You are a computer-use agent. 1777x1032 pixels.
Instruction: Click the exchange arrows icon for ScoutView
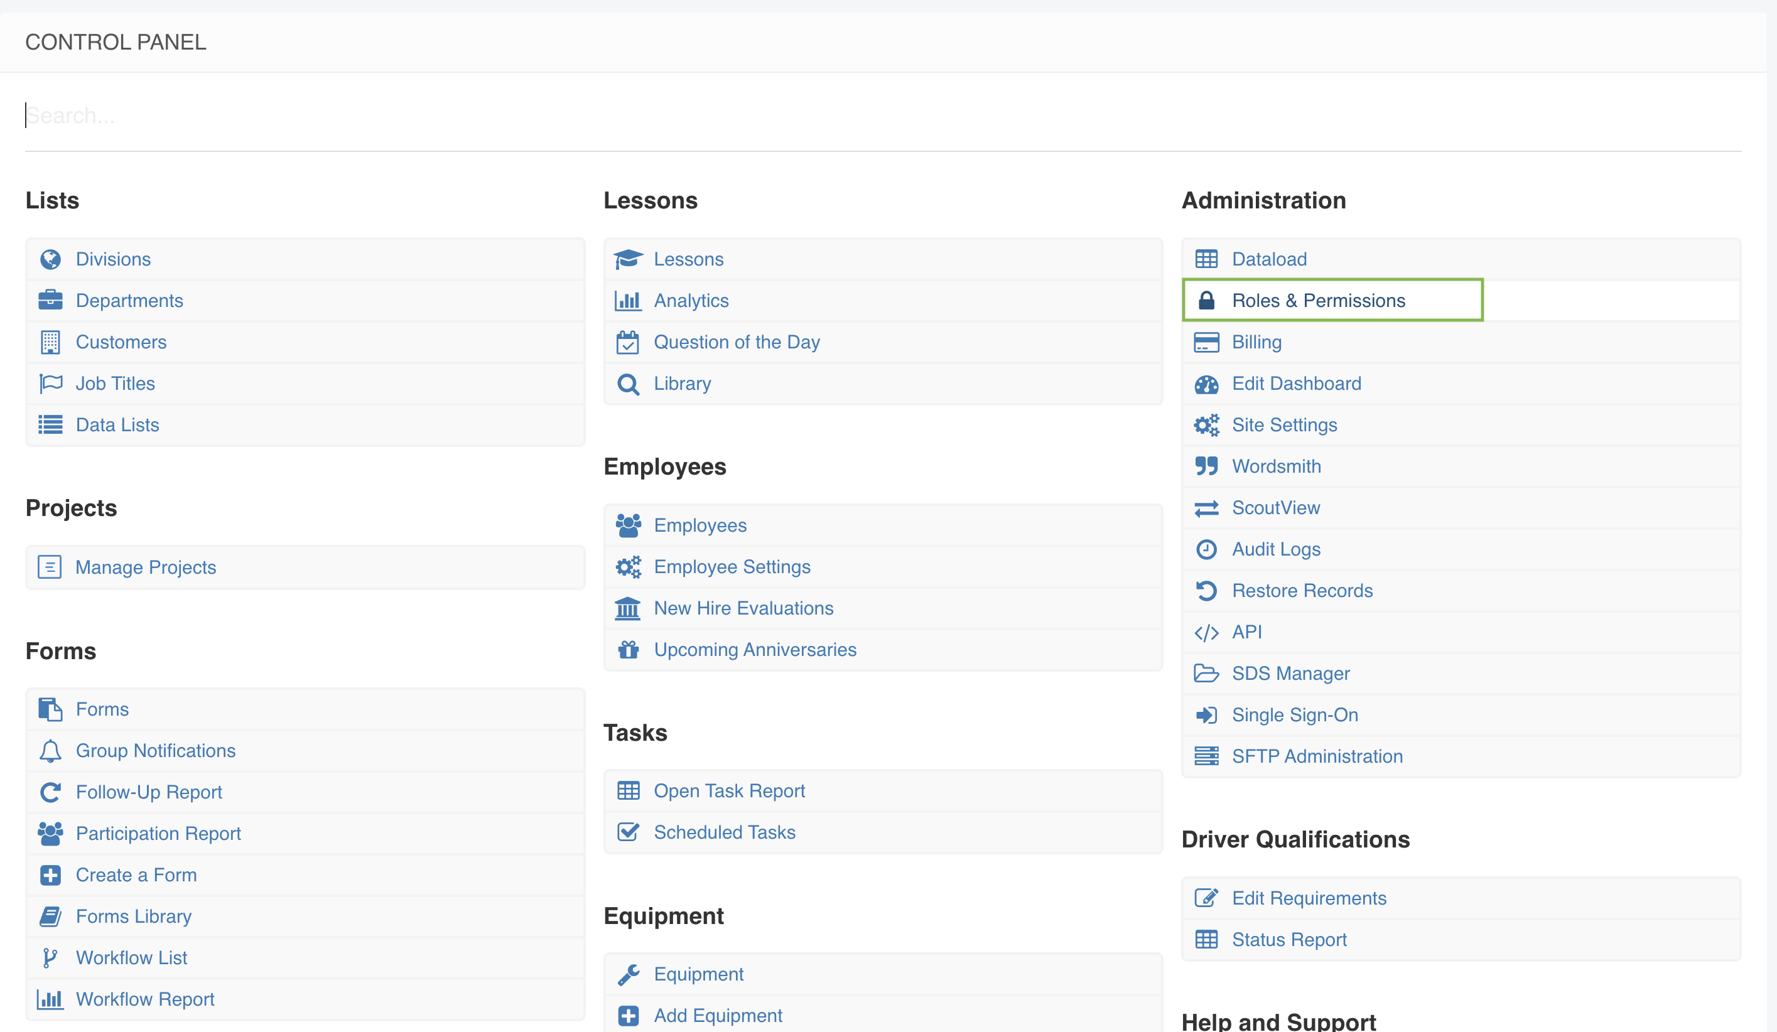1206,508
